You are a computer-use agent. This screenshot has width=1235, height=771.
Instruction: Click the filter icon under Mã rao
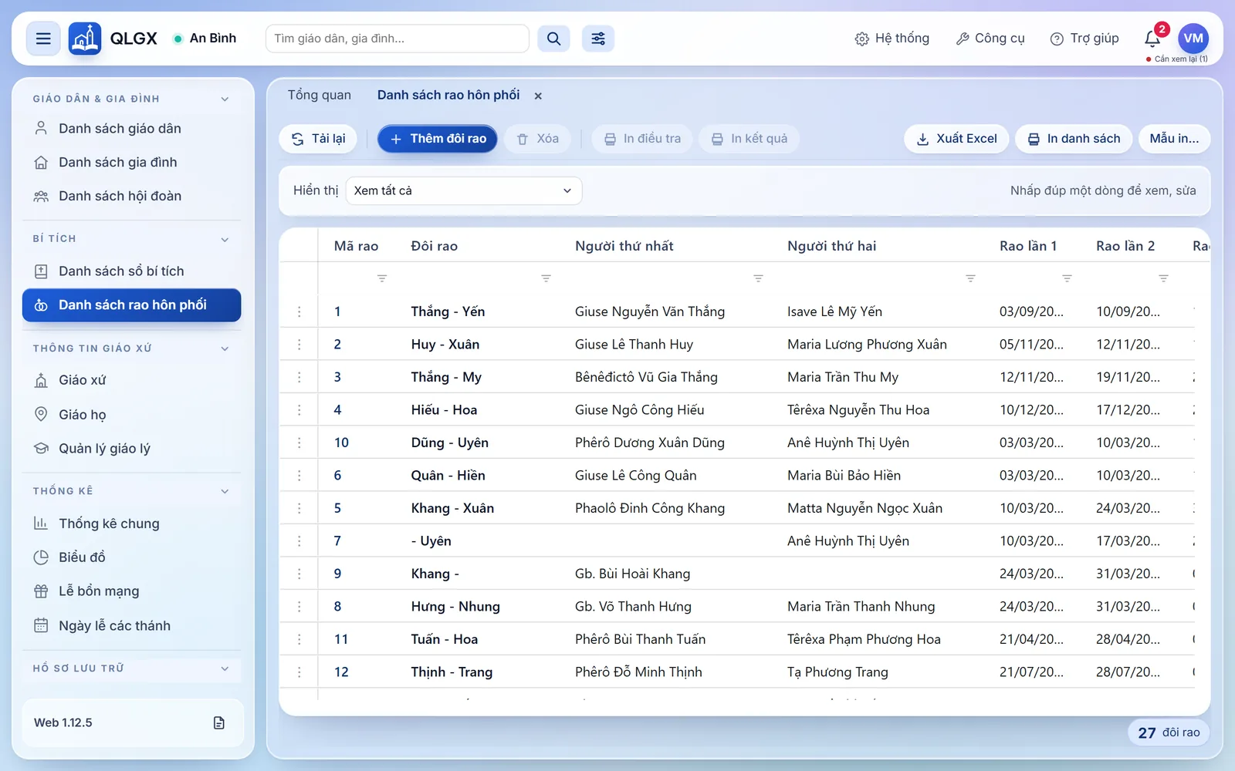(x=382, y=278)
